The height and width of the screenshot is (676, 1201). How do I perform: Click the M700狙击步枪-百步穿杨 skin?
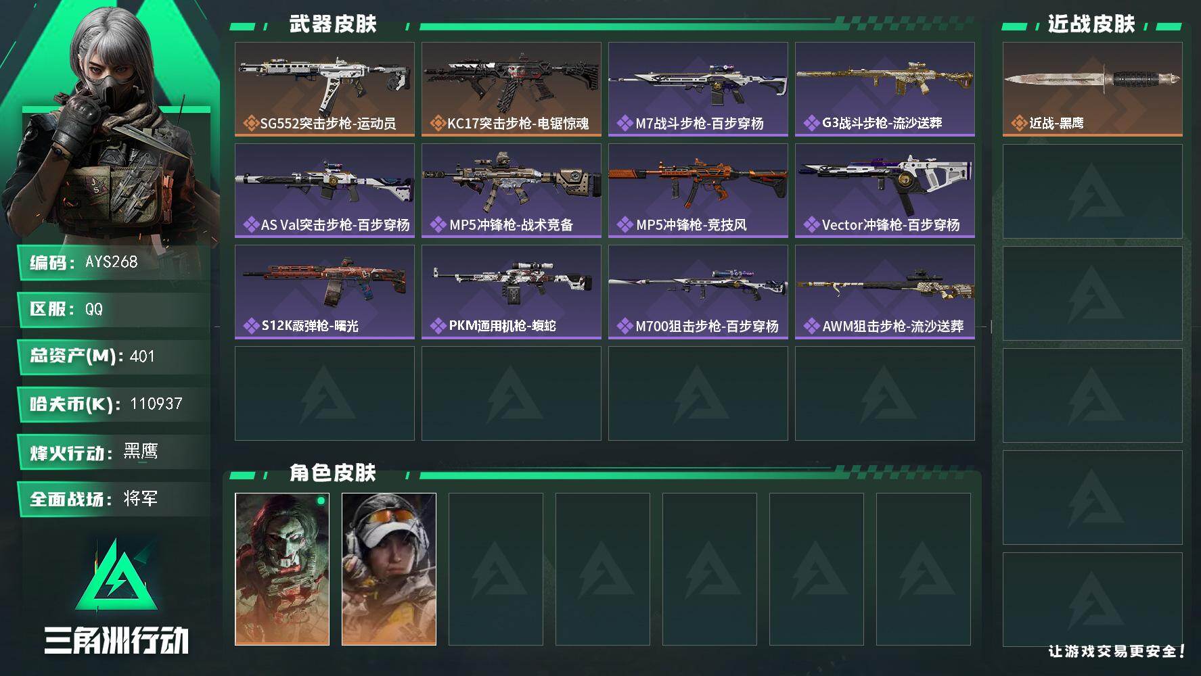(x=698, y=292)
